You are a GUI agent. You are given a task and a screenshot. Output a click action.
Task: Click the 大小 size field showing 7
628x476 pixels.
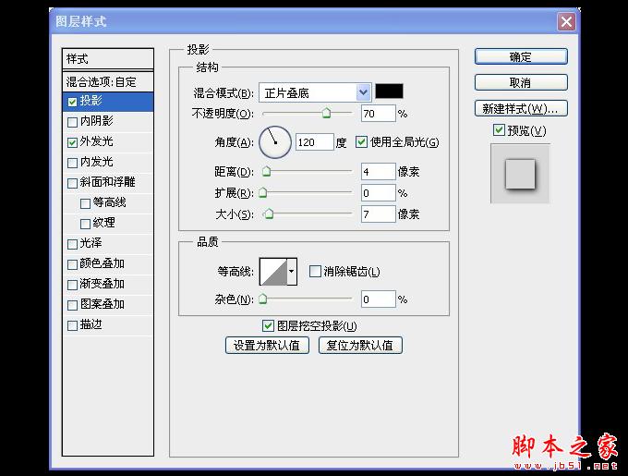click(378, 214)
